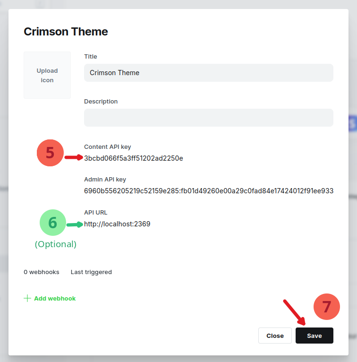Screen dimensions: 357x362
Task: Focus the Title input field
Action: [208, 73]
